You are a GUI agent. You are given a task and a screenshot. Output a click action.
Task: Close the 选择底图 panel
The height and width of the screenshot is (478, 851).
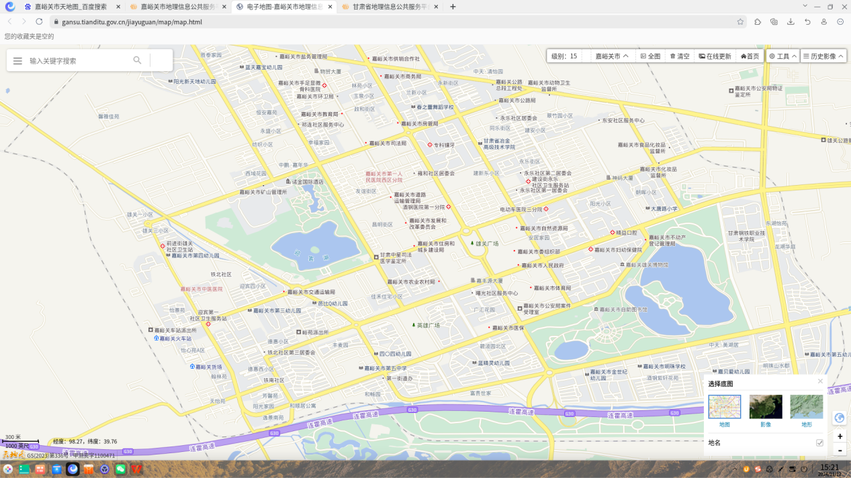click(820, 381)
